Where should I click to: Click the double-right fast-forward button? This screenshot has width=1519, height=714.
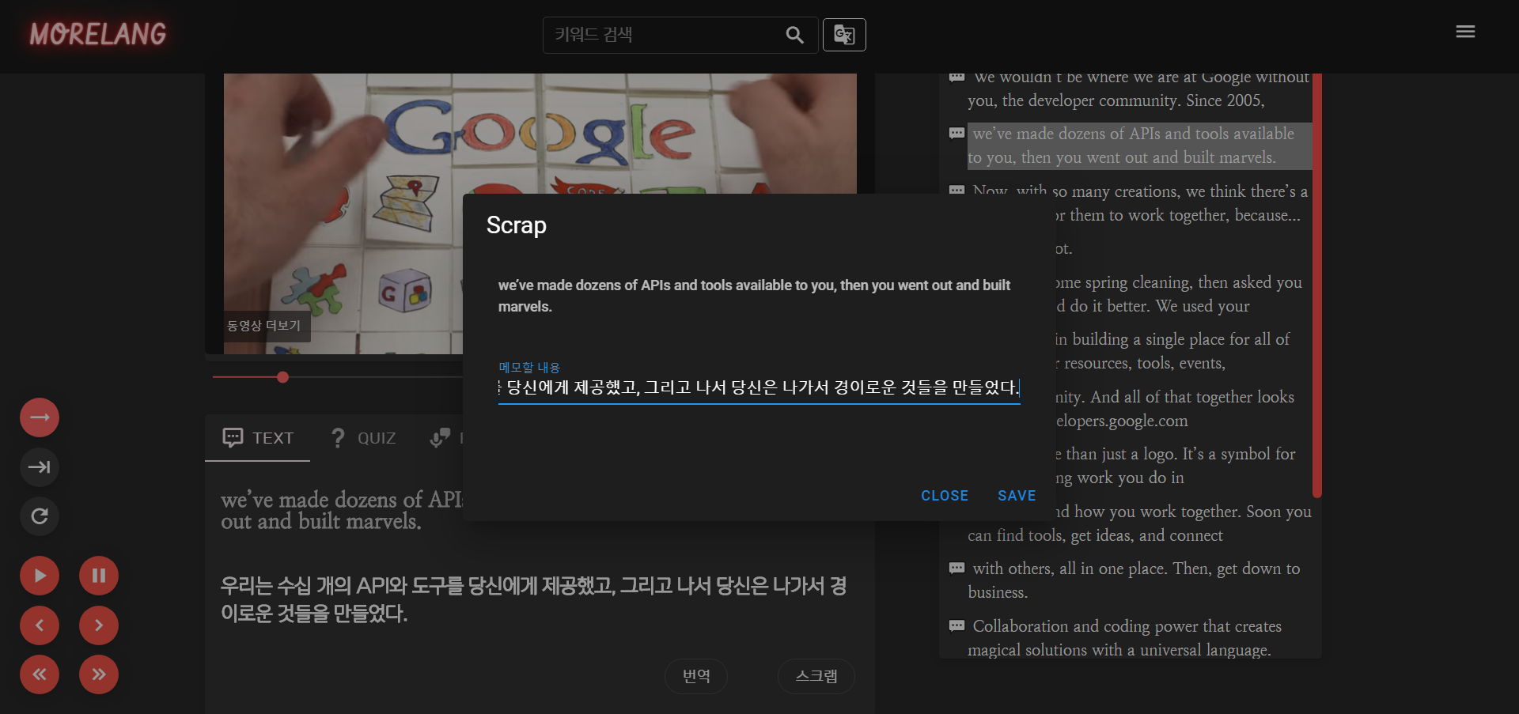click(99, 674)
